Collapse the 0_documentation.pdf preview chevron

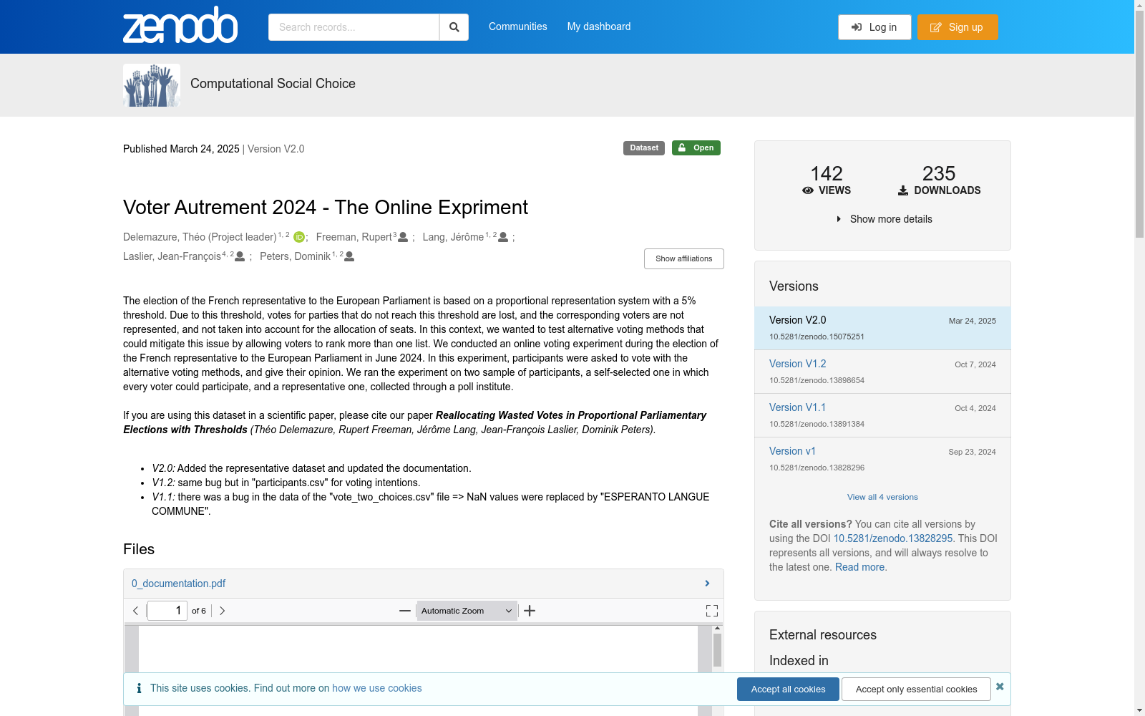[x=707, y=584]
